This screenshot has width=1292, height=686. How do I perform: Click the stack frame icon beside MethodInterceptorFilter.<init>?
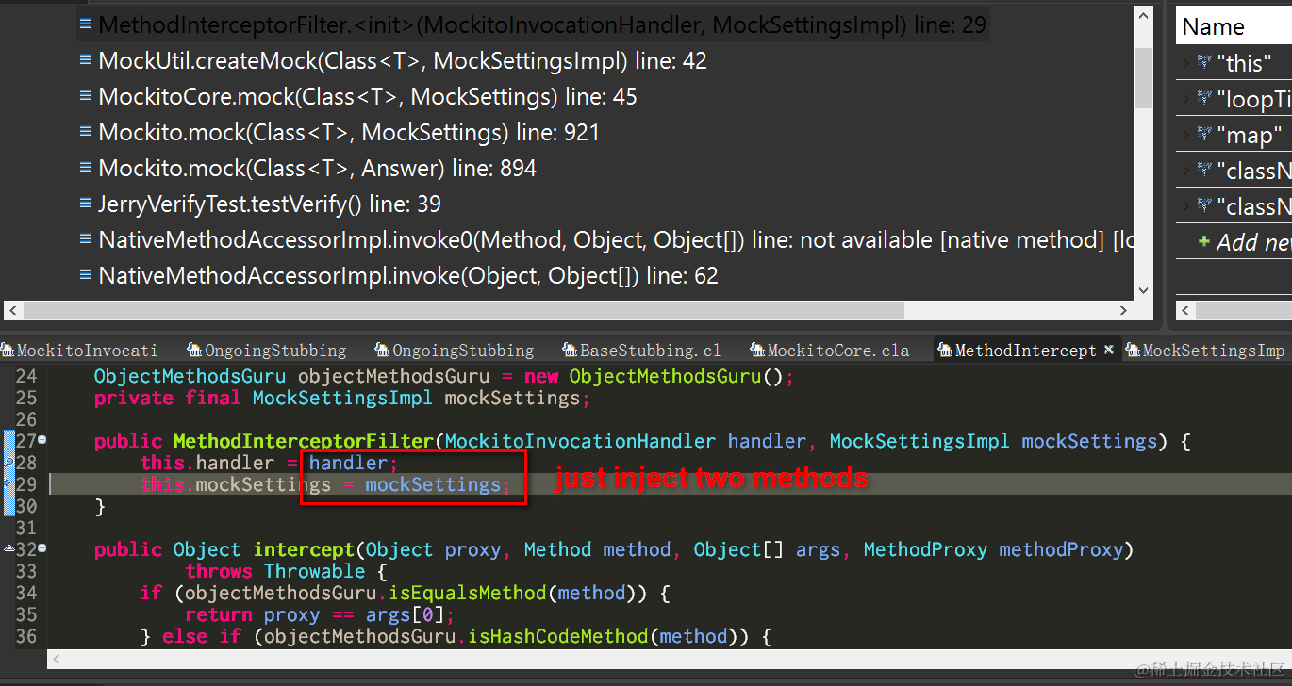(x=86, y=25)
